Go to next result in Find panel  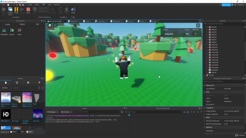(198, 112)
